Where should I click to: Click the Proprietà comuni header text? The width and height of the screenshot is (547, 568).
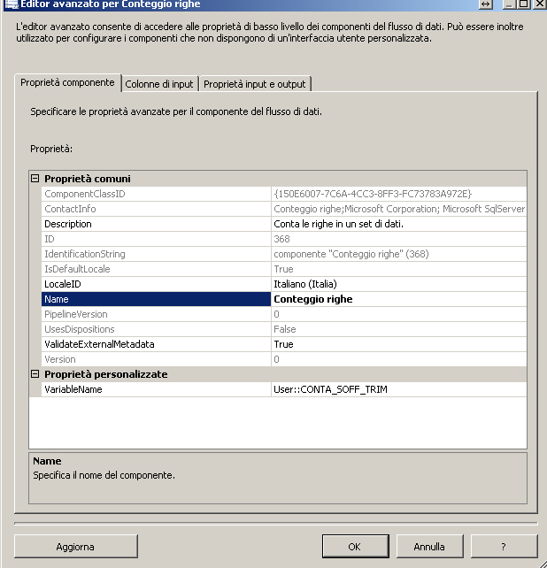click(x=88, y=179)
